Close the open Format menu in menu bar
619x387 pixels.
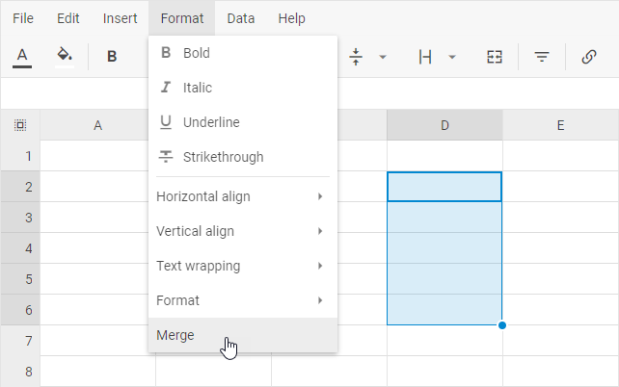click(182, 18)
